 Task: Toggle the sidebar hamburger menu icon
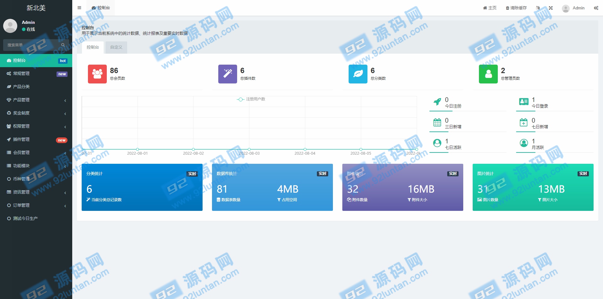click(79, 8)
